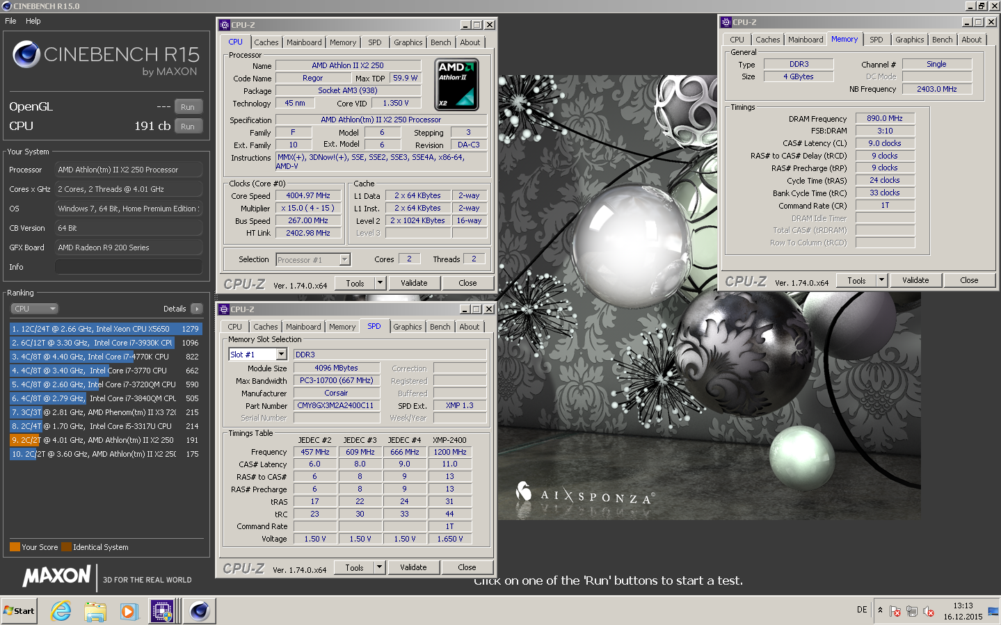
Task: Select the Cinebench taskbar icon
Action: 200,611
